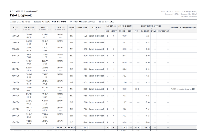This screenshot has height=131, width=207.
Task: Click arrival WSSS 13:35
Action: [45, 102]
